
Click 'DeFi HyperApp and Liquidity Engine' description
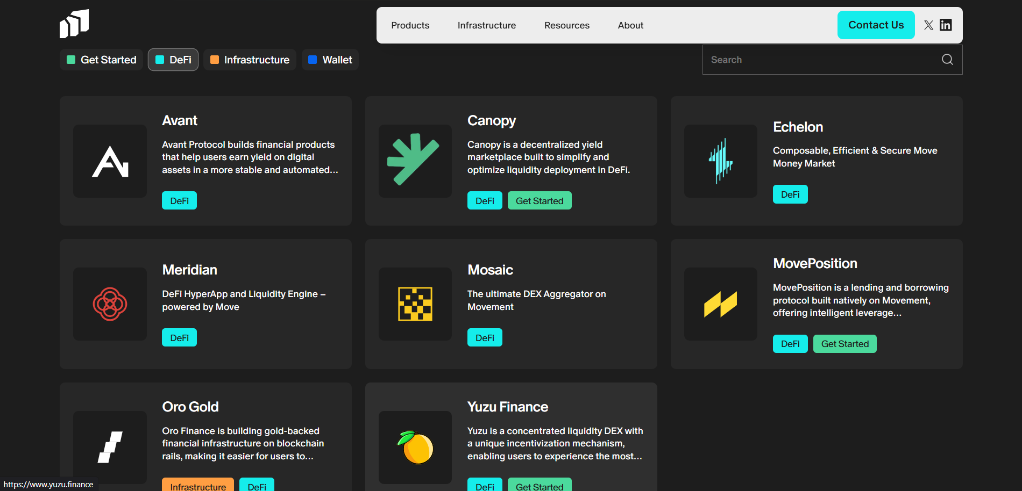point(244,300)
